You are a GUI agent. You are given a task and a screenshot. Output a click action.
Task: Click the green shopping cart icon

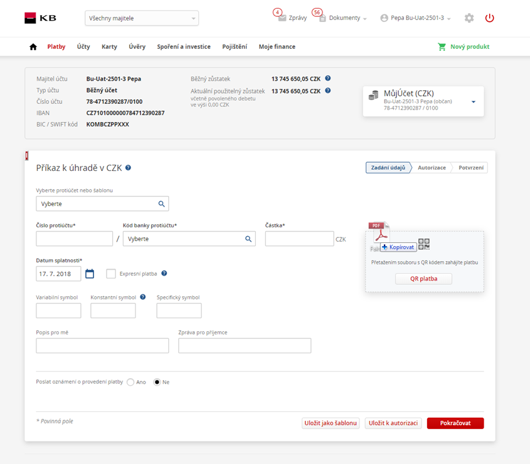442,46
